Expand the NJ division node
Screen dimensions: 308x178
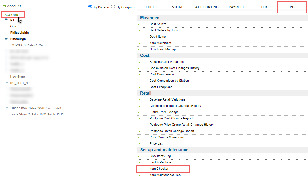[x=6, y=20]
